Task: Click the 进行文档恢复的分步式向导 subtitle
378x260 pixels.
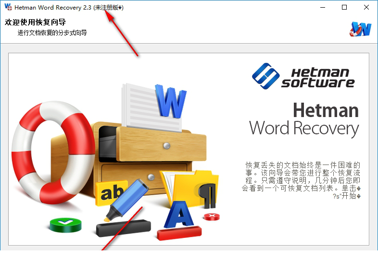Action: (52, 33)
